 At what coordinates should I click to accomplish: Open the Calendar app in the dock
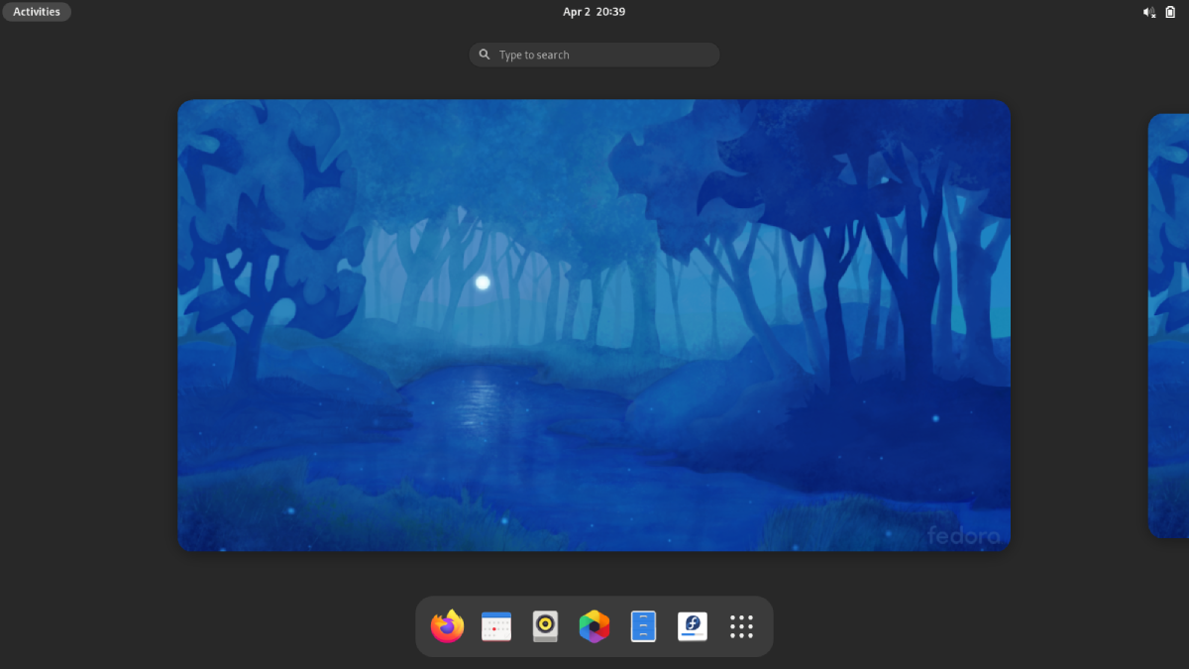tap(496, 626)
